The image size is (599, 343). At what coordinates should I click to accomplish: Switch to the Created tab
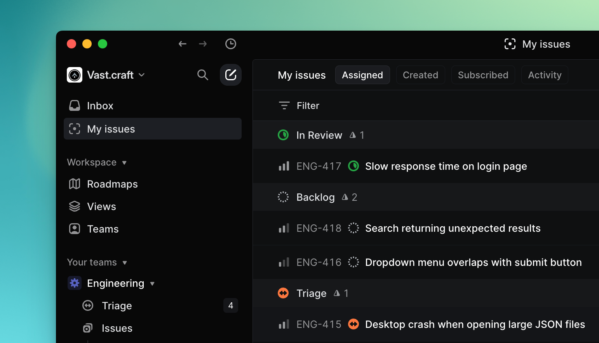[420, 75]
